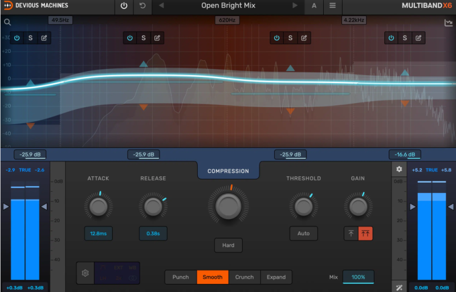Edit the third band with pencil icon

tap(304, 38)
